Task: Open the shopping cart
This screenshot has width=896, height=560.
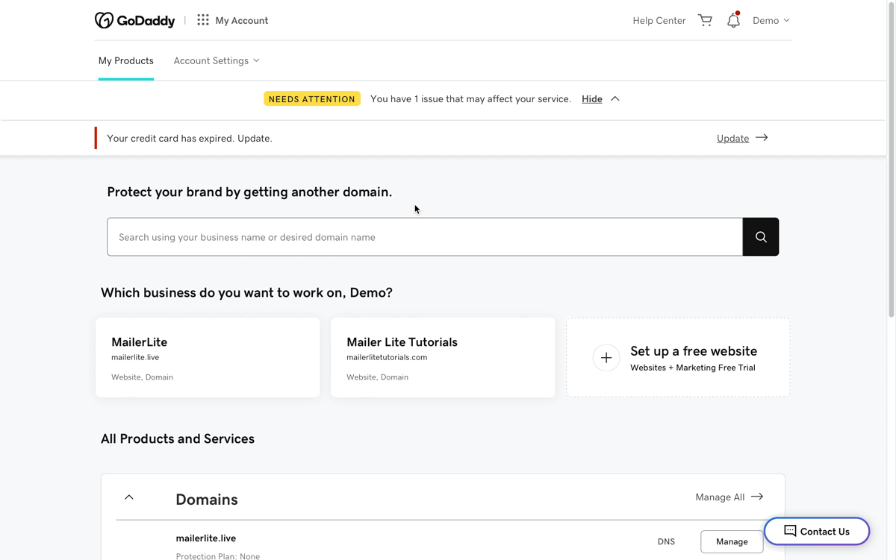Action: click(x=705, y=20)
